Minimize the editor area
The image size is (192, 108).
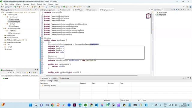150,9
